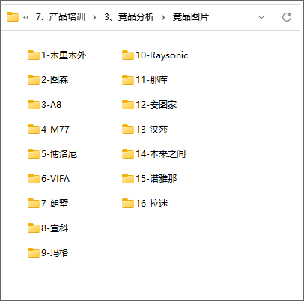Expand chevron after 3、竞品分析
304x301 pixels.
(163, 17)
